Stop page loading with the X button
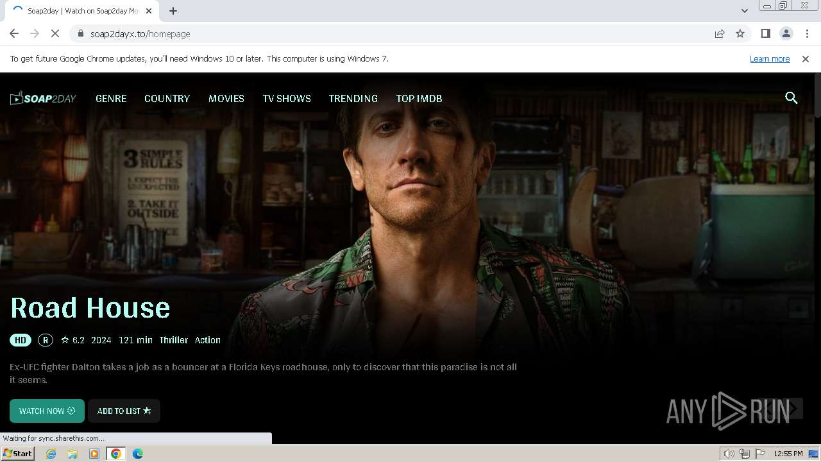The width and height of the screenshot is (821, 462). click(x=55, y=33)
